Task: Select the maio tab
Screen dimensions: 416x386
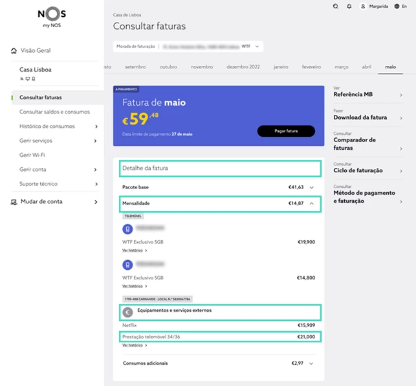Action: [x=391, y=67]
